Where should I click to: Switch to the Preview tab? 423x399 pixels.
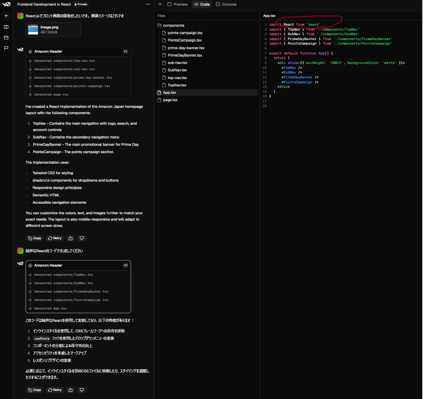178,4
